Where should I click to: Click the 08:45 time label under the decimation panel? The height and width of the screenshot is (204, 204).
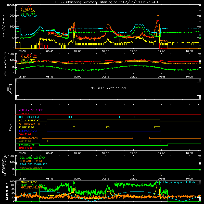coord(50,179)
